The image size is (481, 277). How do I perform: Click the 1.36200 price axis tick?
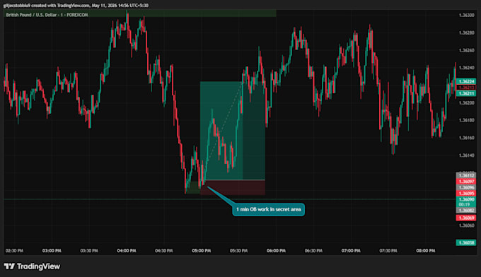pos(466,103)
